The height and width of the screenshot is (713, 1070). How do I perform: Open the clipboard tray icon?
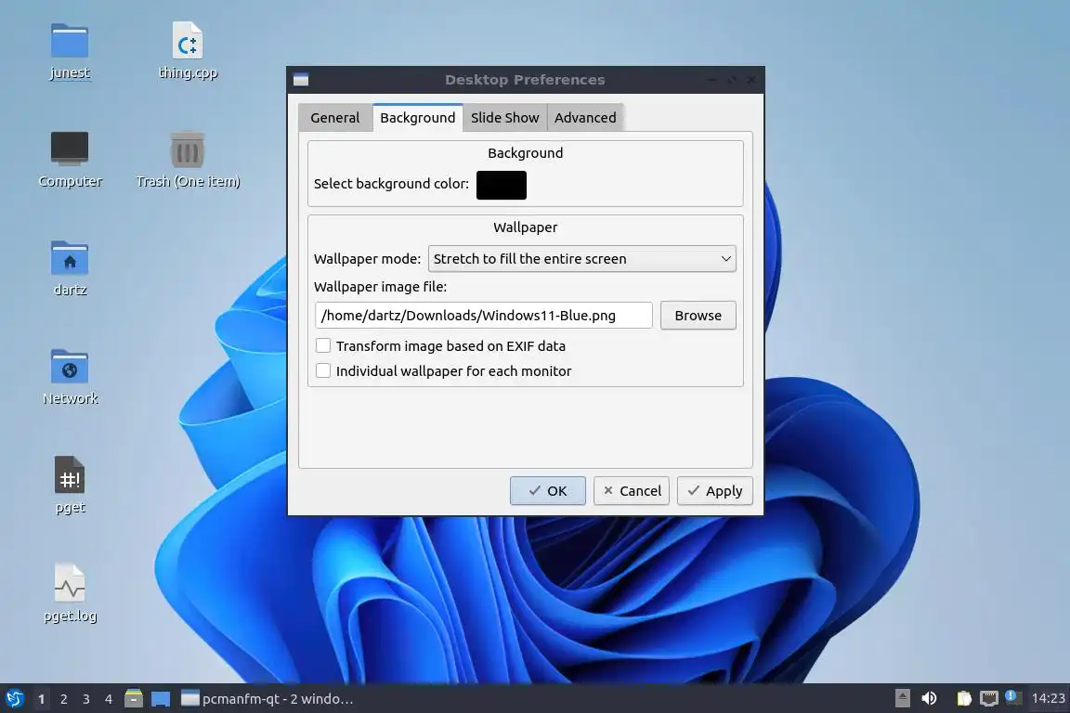[963, 698]
